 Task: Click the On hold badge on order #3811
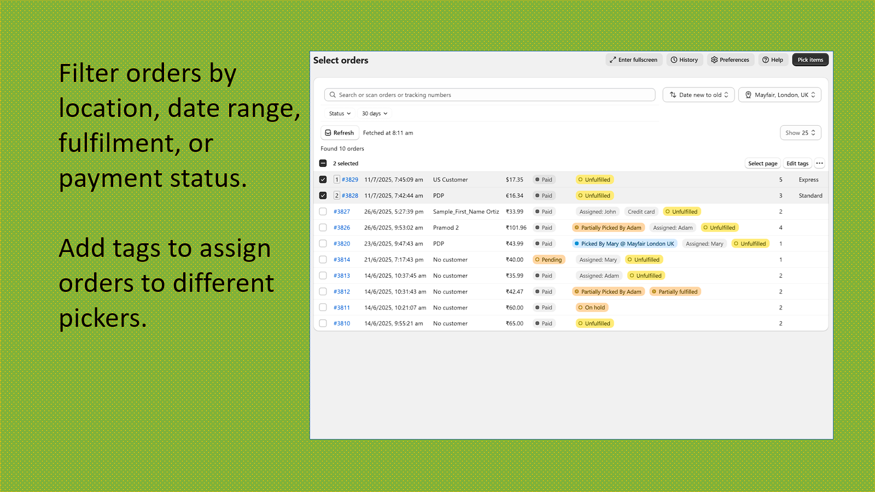click(x=592, y=308)
